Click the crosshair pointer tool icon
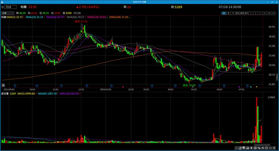The image size is (279, 151). 259,148
